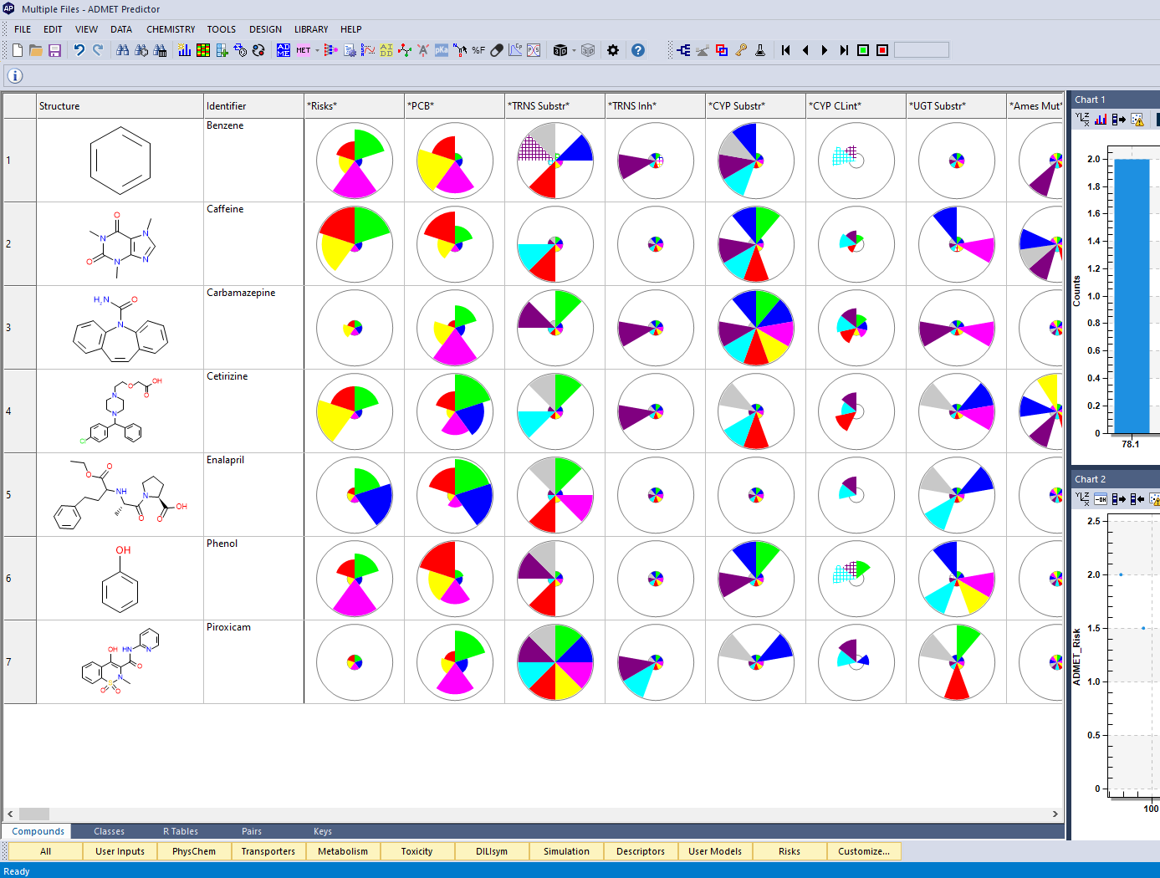The width and height of the screenshot is (1160, 878).
Task: Switch to the Classes tab
Action: click(x=109, y=831)
